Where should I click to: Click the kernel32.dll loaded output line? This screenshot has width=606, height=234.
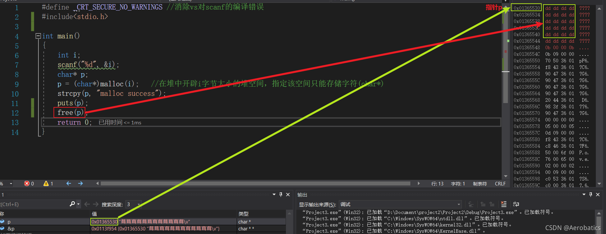coord(407,225)
